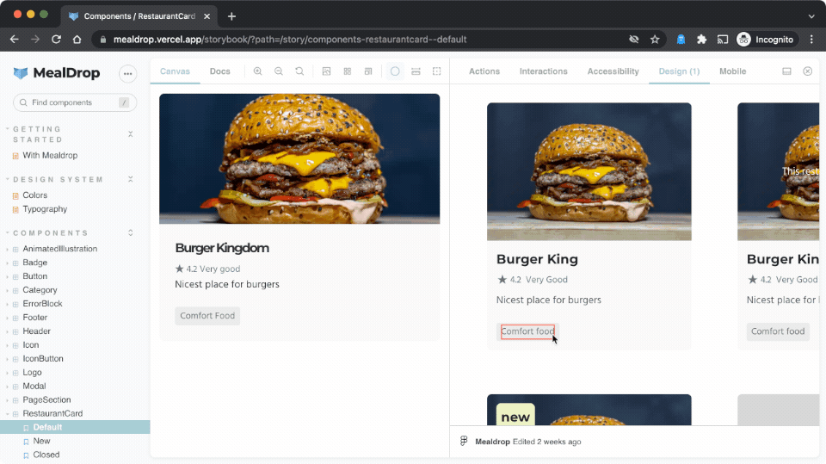Open the viewport size icon
This screenshot has width=826, height=464.
pos(368,71)
